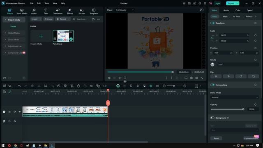
Task: Select the Mask sub-tab
Action: pyautogui.click(x=225, y=16)
